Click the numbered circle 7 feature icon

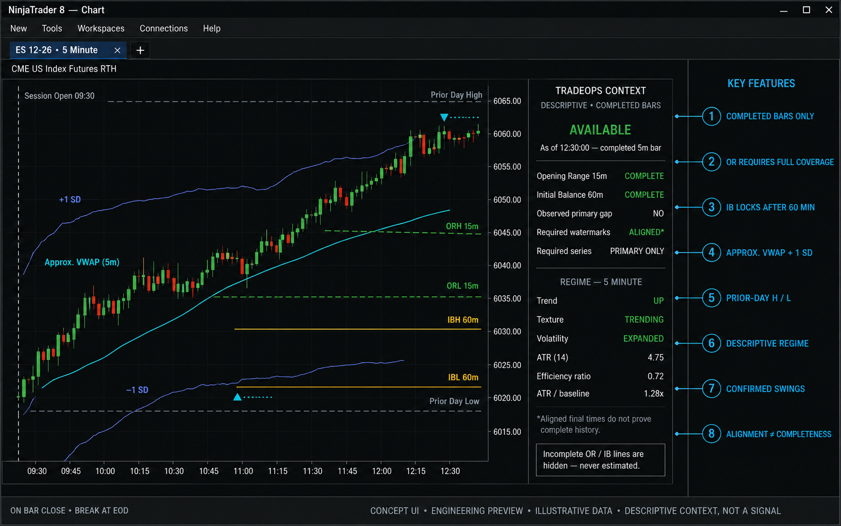(712, 389)
